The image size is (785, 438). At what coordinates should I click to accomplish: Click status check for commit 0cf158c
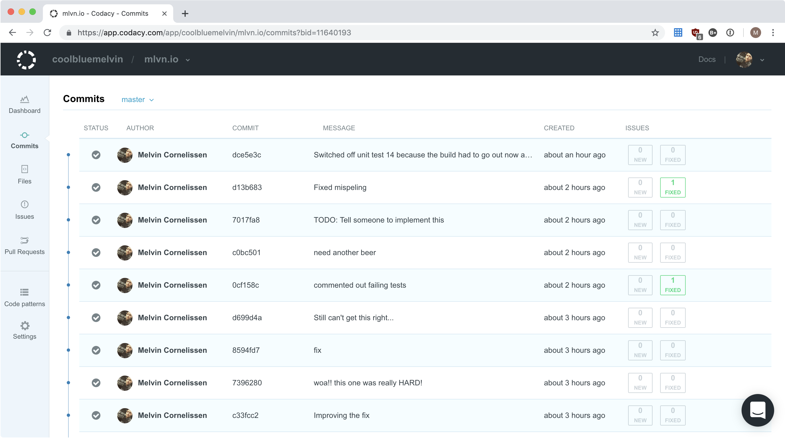pos(96,285)
